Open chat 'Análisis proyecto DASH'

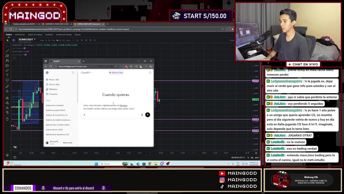pyautogui.click(x=55, y=110)
